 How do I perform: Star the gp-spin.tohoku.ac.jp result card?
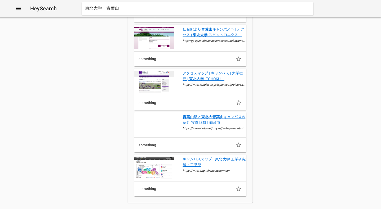point(239,59)
